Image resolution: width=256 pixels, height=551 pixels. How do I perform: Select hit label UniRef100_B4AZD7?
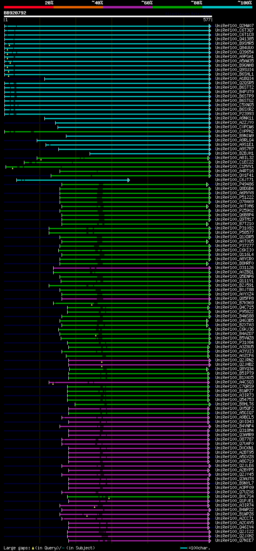[x=234, y=333]
